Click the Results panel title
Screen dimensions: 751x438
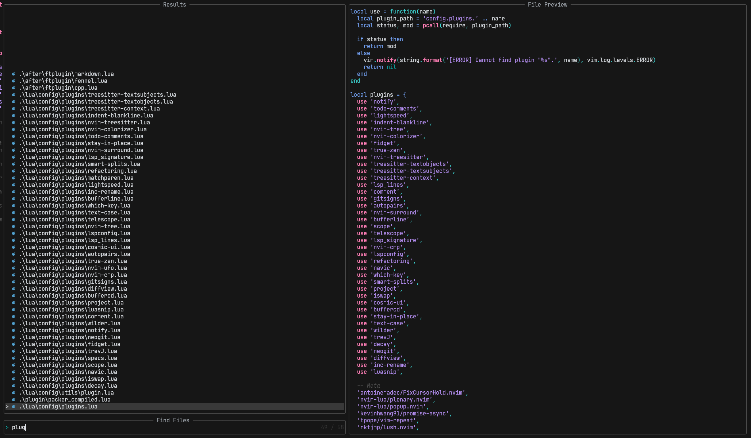pos(175,4)
